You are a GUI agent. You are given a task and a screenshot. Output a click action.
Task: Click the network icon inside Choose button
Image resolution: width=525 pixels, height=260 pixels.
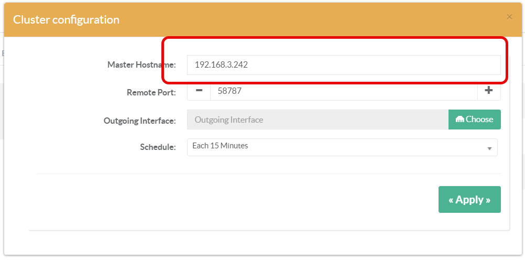[x=460, y=120]
